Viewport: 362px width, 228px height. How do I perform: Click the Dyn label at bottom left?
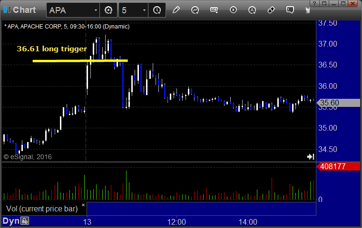(11, 221)
